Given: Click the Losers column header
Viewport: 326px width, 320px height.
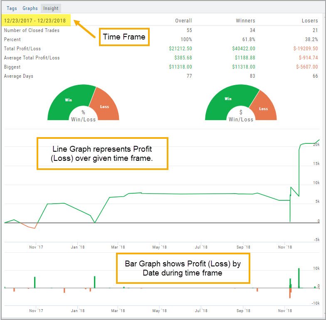Looking at the screenshot, I should [310, 21].
